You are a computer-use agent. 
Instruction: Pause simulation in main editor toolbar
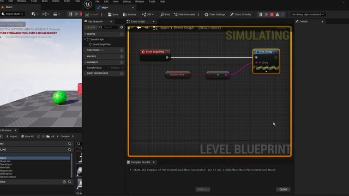(x=70, y=14)
